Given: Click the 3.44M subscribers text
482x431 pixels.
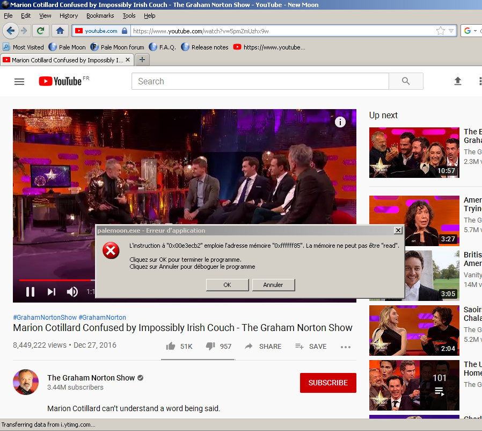Looking at the screenshot, I should (x=75, y=387).
